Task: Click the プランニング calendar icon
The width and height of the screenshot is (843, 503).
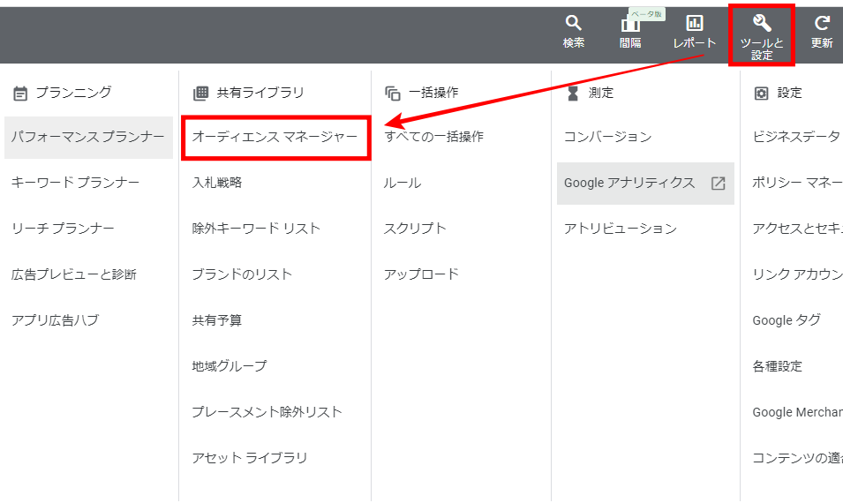Action: point(20,93)
